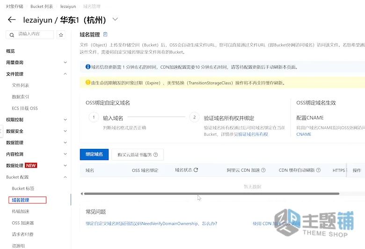The width and height of the screenshot is (365, 249).
Task: Click the table horizontal scrollbar thumb
Action: (212, 194)
